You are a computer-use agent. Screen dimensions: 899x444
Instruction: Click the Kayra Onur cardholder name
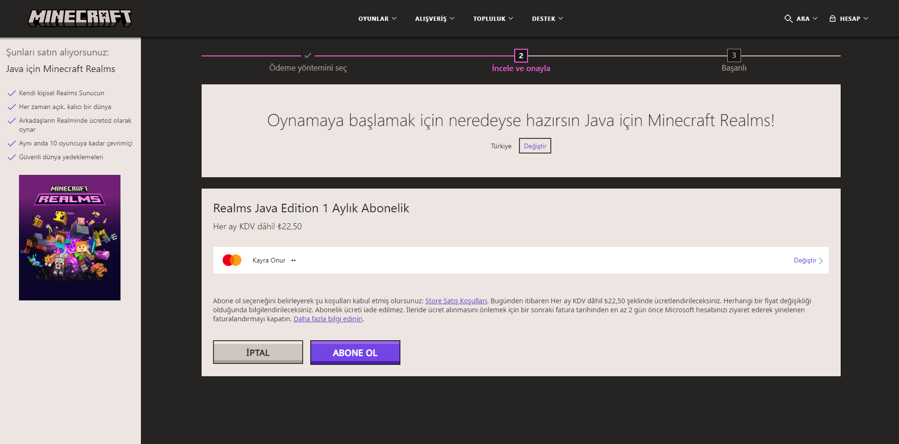(x=269, y=260)
